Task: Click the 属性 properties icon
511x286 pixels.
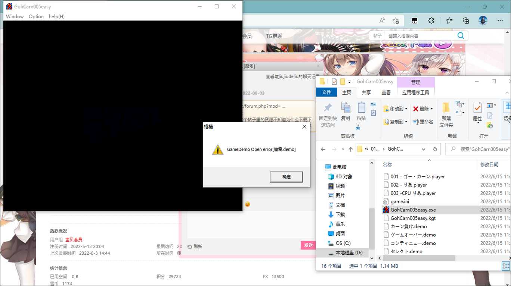Action: point(477,108)
